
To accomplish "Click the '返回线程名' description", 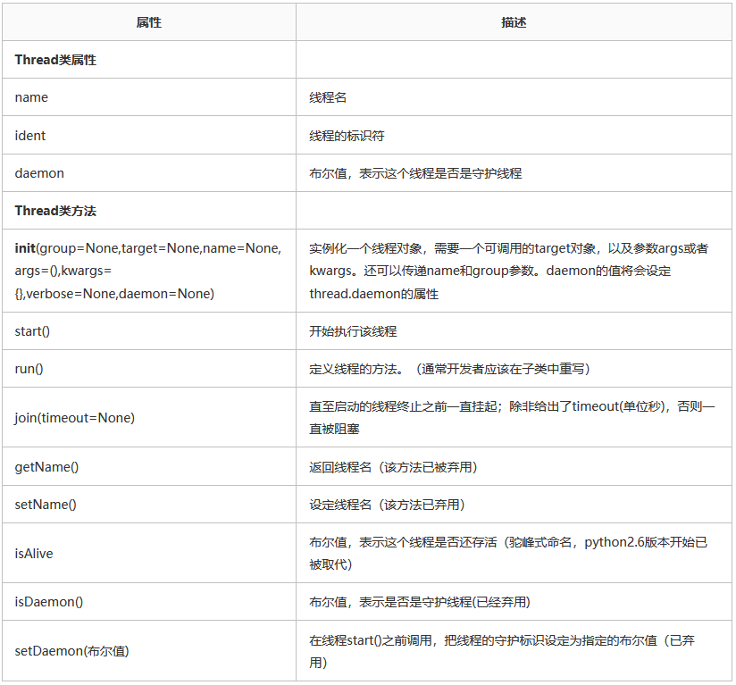I will pos(514,466).
